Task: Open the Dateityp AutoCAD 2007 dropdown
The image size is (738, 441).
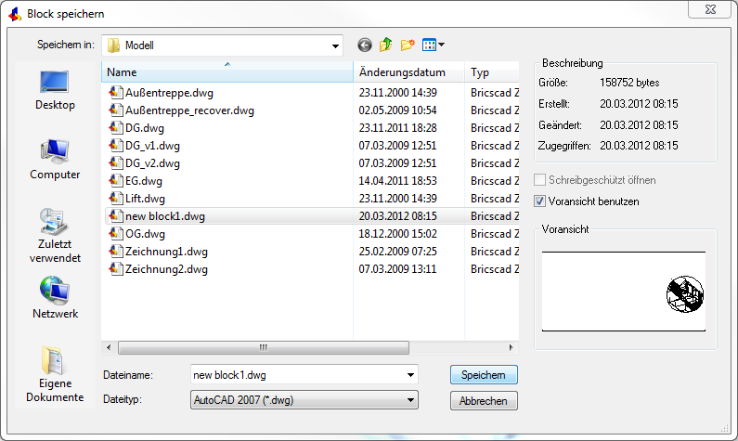Action: [304, 400]
